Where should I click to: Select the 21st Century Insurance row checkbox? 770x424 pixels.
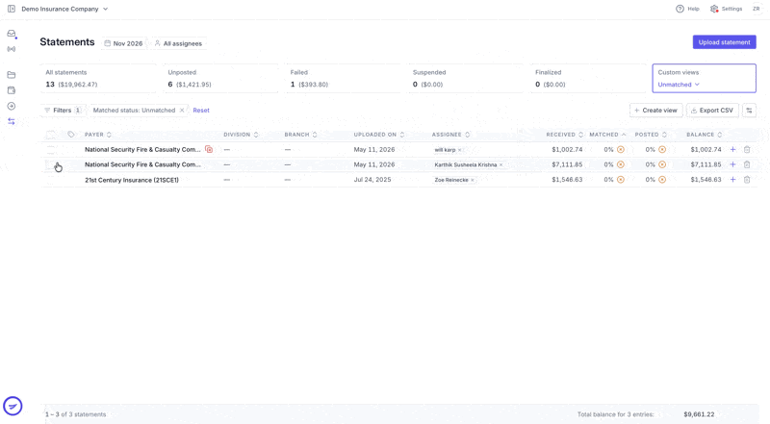click(x=51, y=180)
